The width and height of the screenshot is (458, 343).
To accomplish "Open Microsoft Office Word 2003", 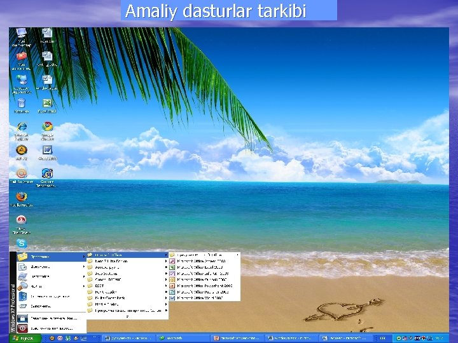I will click(204, 298).
